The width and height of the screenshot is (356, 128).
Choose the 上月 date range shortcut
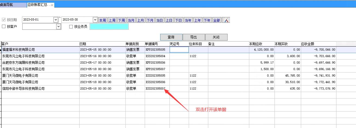140,20
